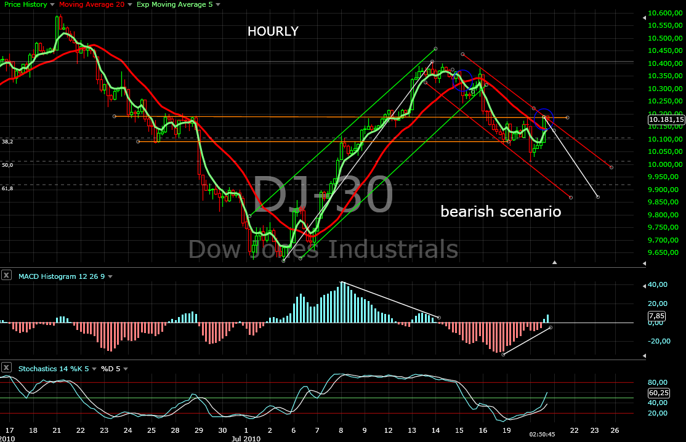Viewport: 686px width, 442px height.
Task: Click the 40,00 label on the MACD axis
Action: (x=658, y=284)
